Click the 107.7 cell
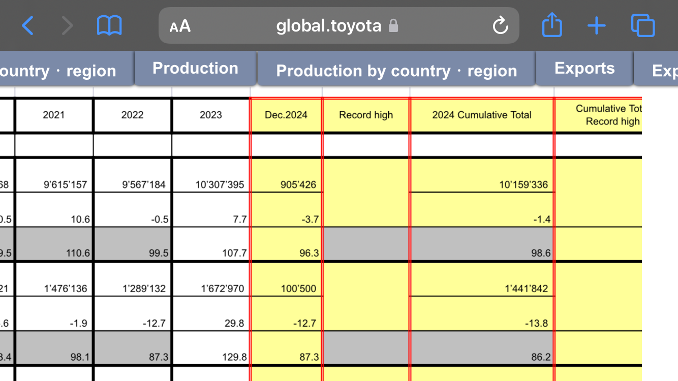This screenshot has height=381, width=678. [x=210, y=244]
